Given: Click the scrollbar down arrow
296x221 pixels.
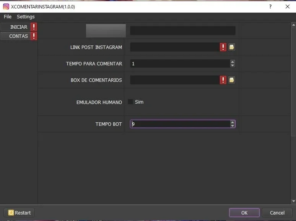Looking at the screenshot, I should pos(293,201).
